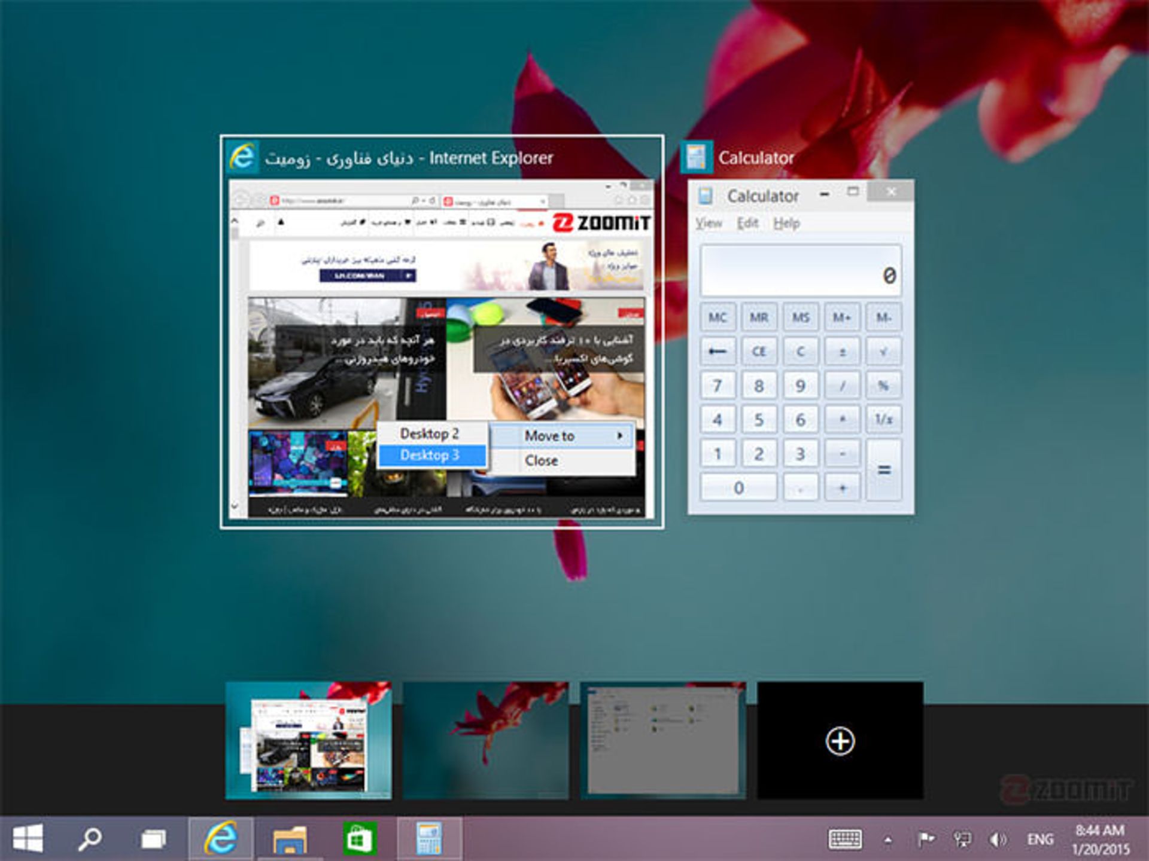The image size is (1149, 861).
Task: Open the clock showing 8:44 AM
Action: coord(1100,839)
